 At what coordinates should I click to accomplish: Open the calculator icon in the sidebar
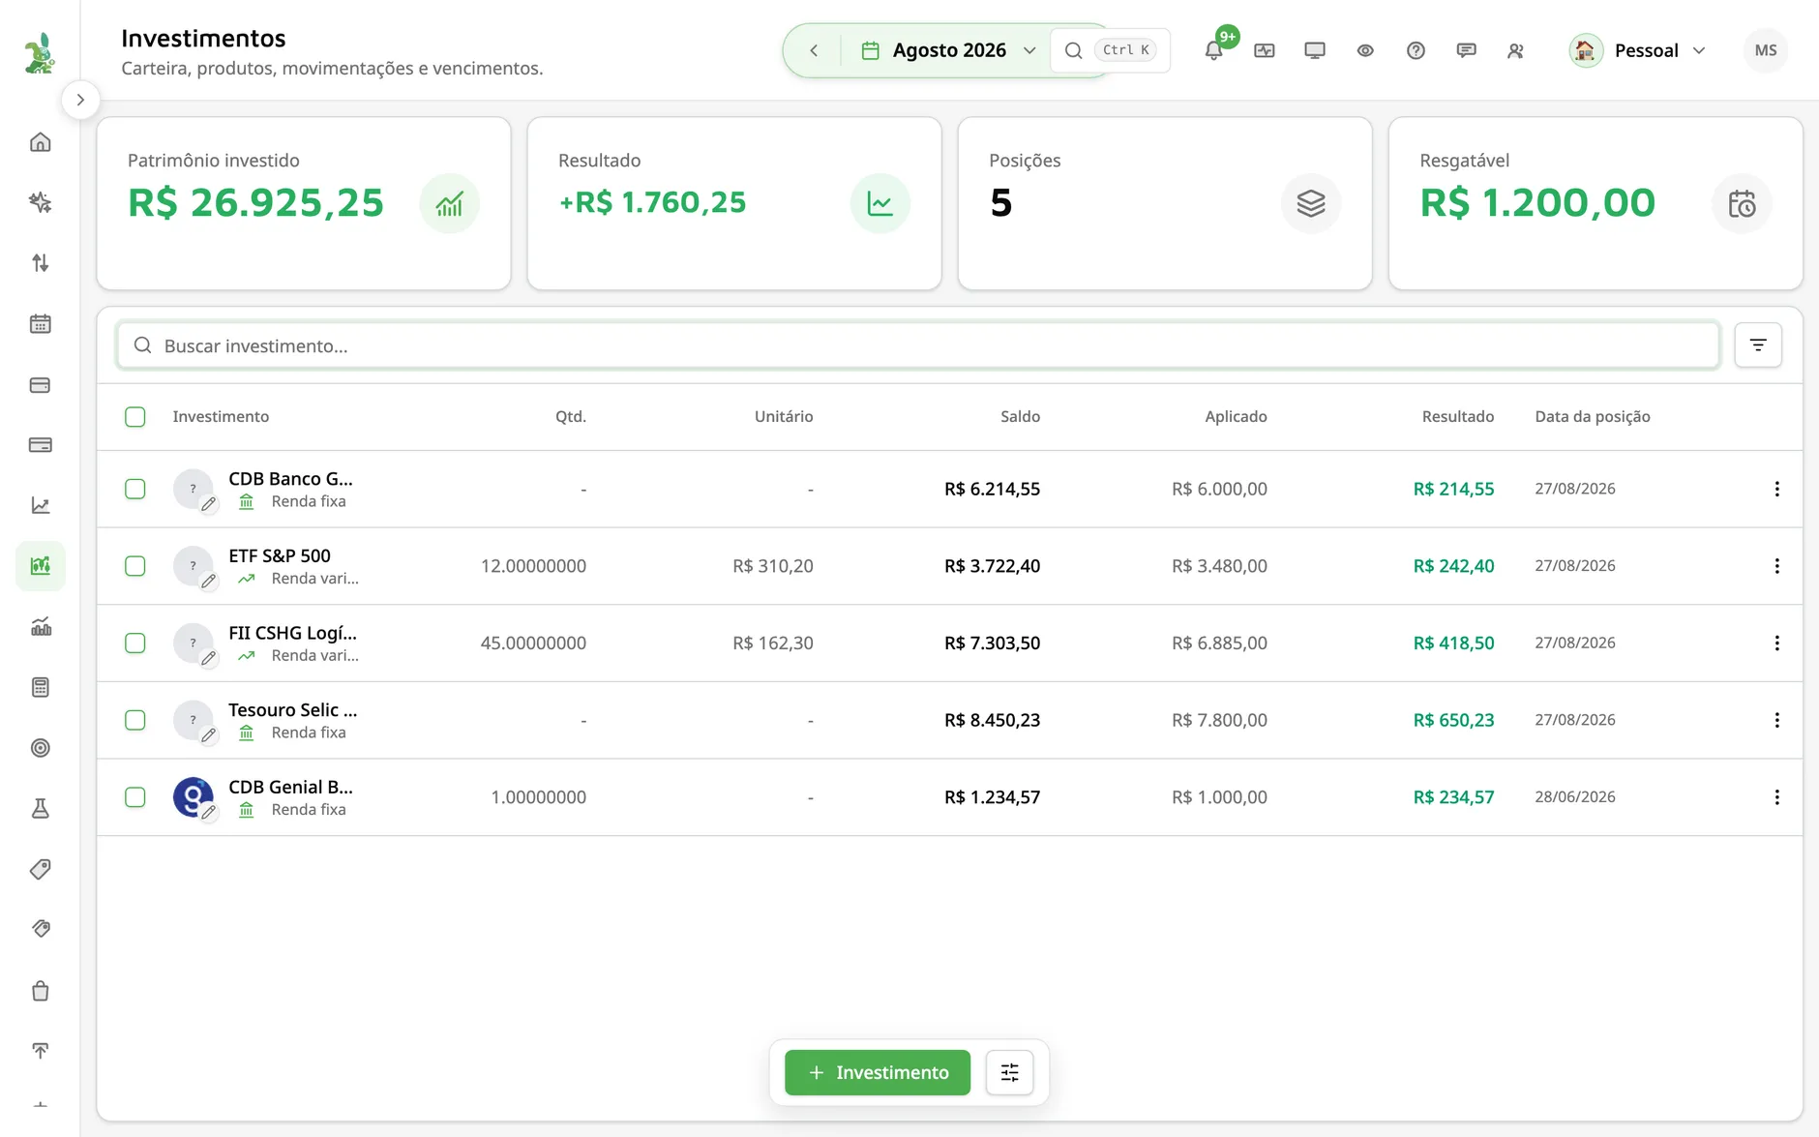pyautogui.click(x=41, y=687)
